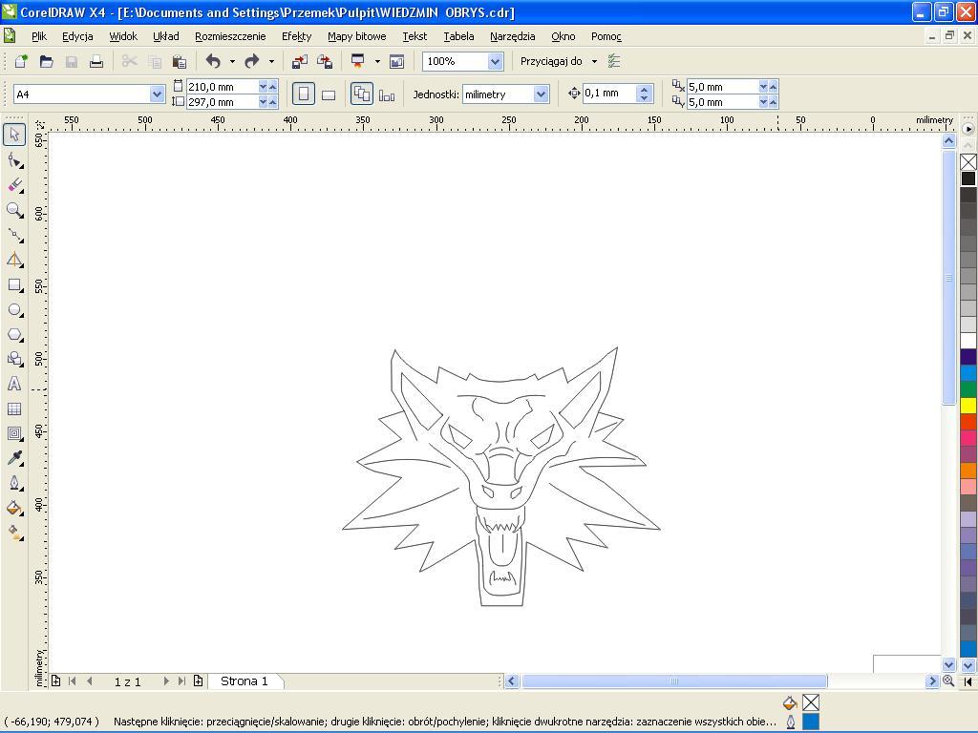Select the Smart Fill tool
Viewport: 978px width, 733px height.
[x=14, y=260]
